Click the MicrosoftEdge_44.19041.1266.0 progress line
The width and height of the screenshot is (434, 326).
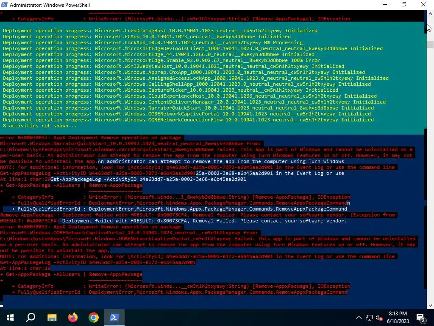click(159, 54)
